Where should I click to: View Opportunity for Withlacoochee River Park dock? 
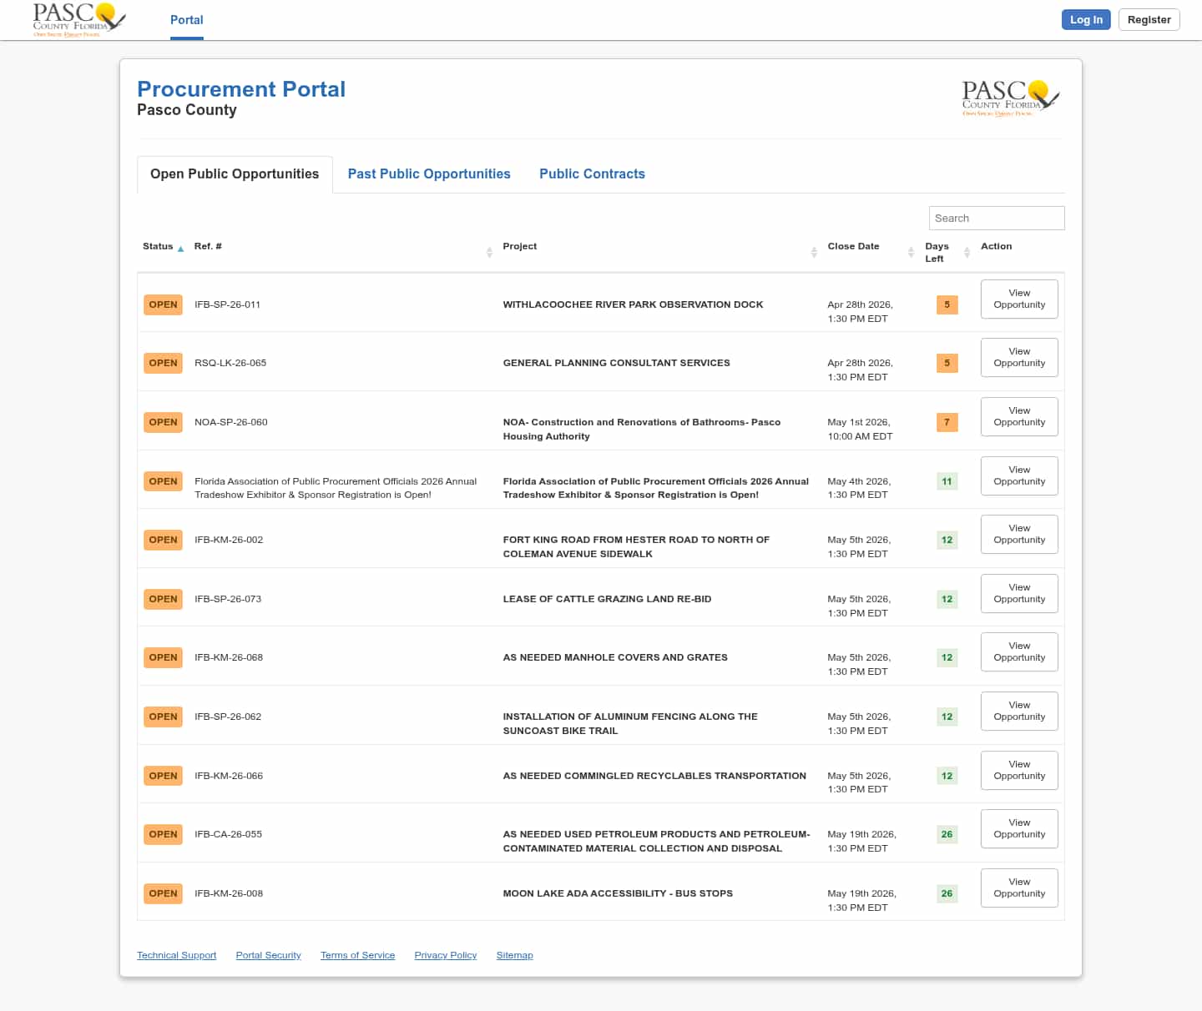1019,299
